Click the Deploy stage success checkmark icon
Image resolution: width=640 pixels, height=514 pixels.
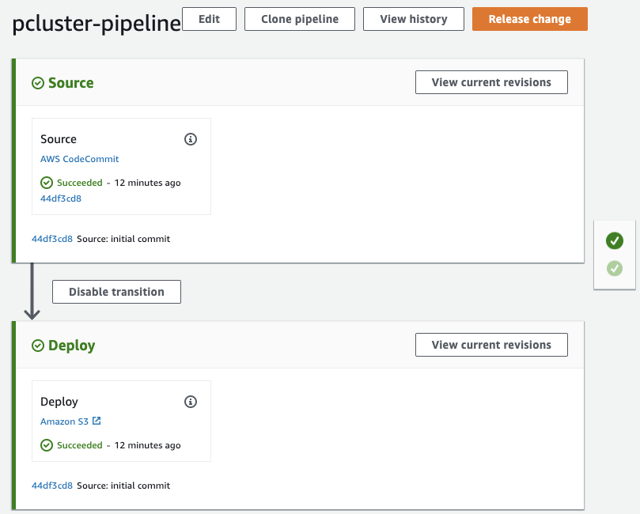[x=38, y=346]
